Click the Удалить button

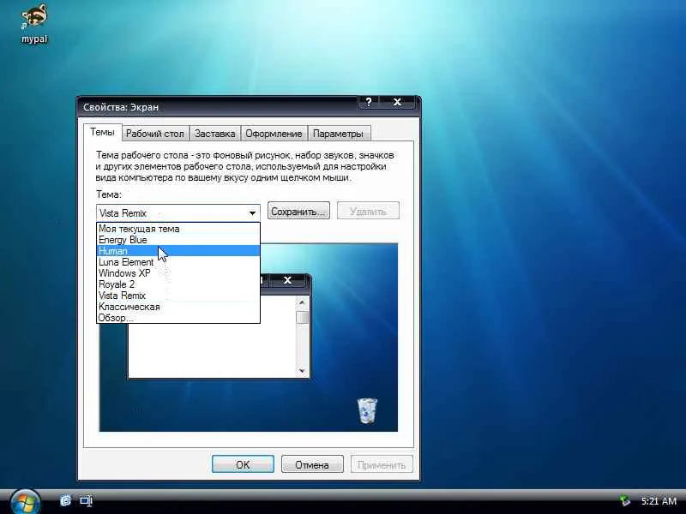(x=368, y=212)
